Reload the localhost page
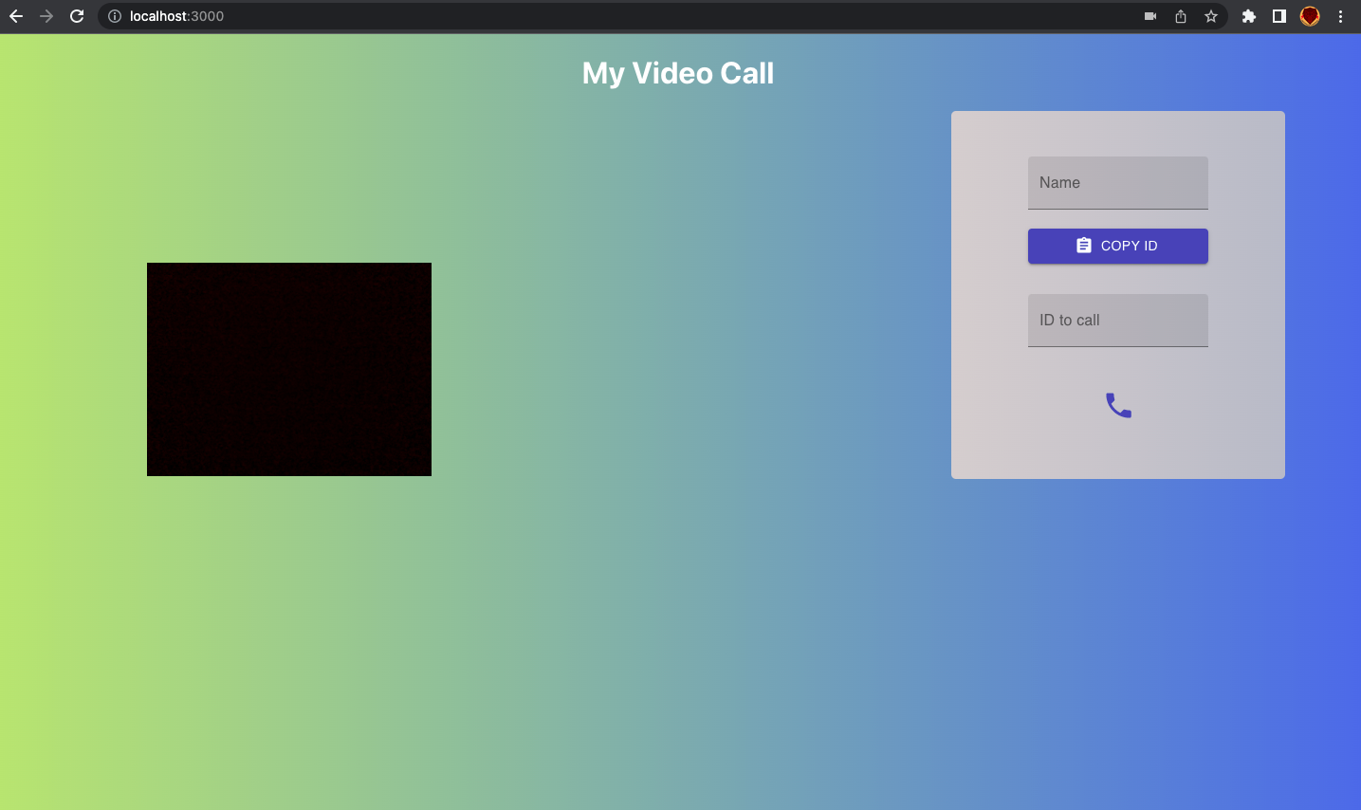 coord(77,16)
